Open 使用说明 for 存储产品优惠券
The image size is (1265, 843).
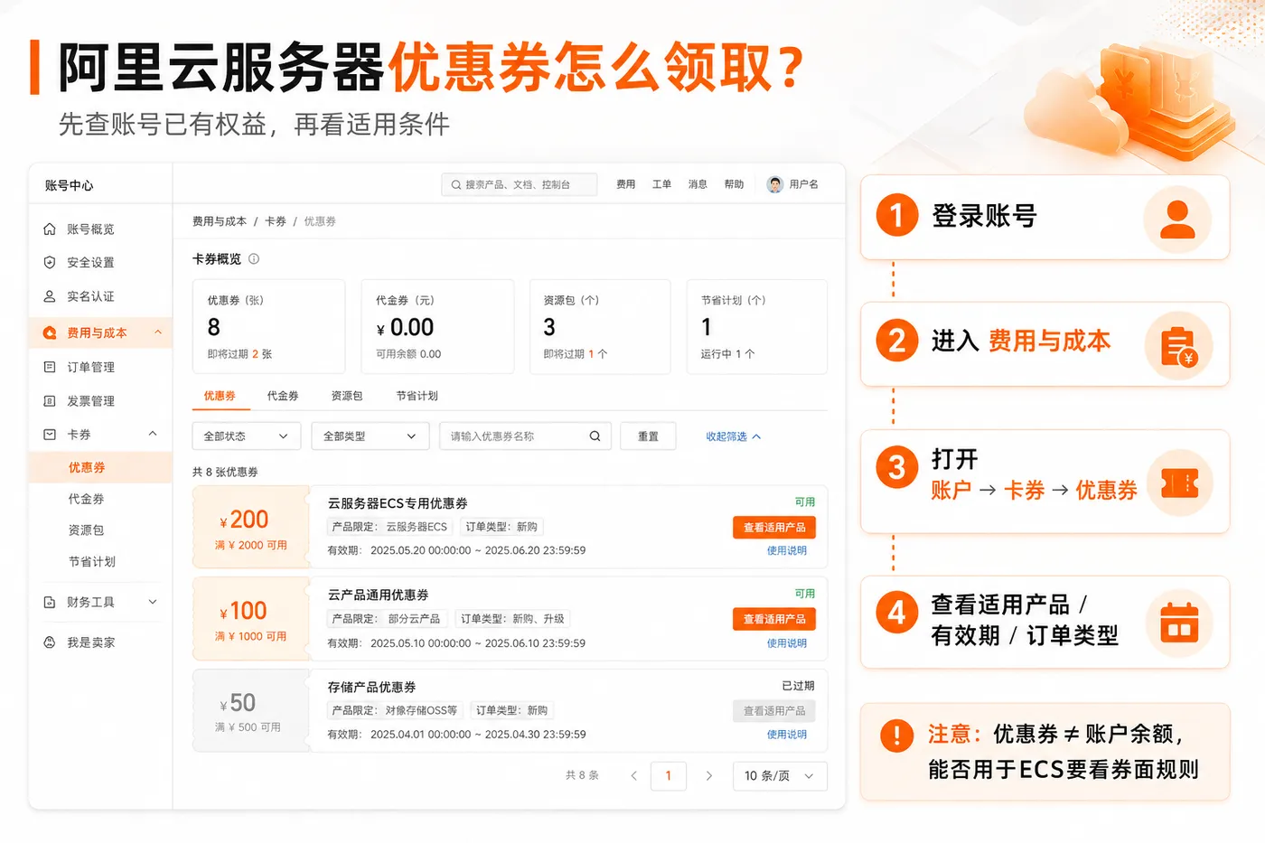pyautogui.click(x=787, y=735)
